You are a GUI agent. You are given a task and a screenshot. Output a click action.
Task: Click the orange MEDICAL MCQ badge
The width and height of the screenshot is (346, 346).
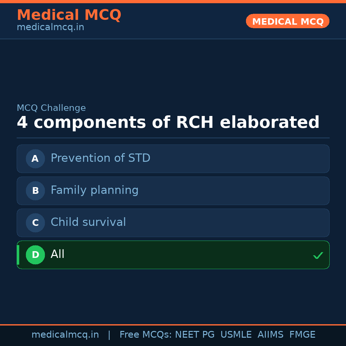pos(287,21)
